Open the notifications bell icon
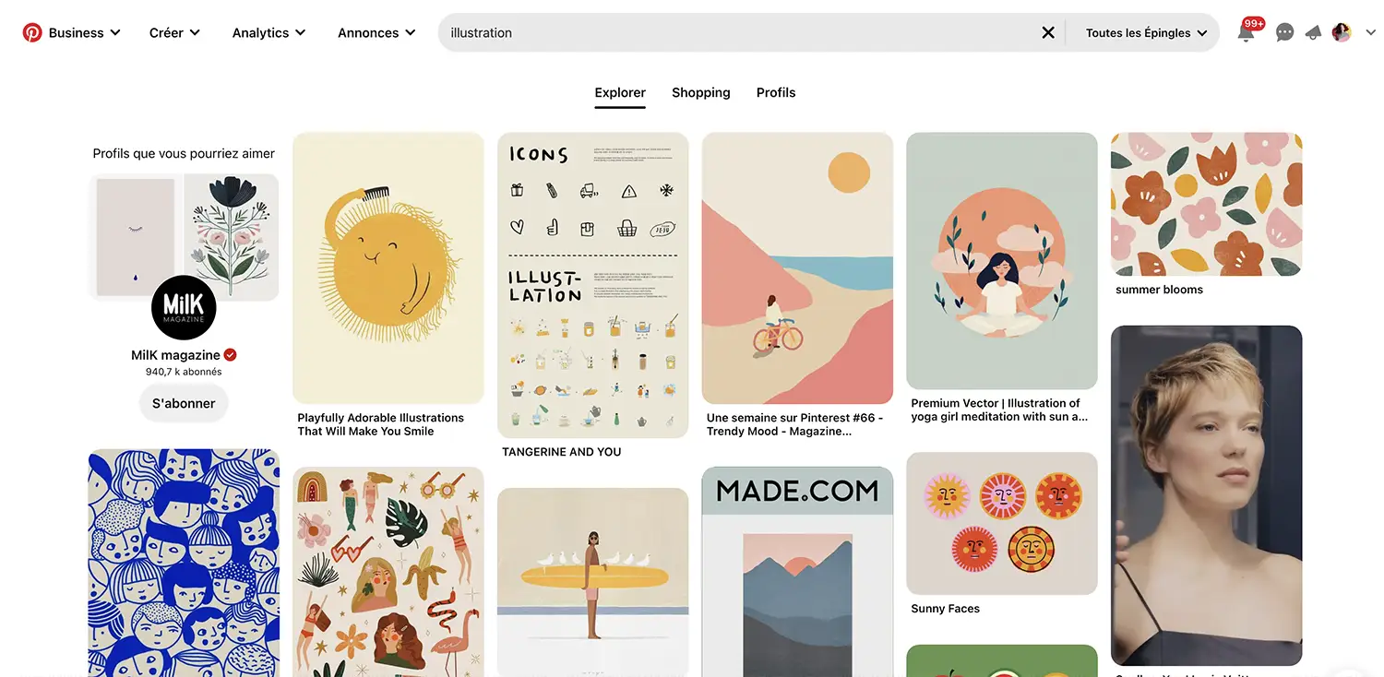Screen dimensions: 1384x677 tap(1246, 33)
